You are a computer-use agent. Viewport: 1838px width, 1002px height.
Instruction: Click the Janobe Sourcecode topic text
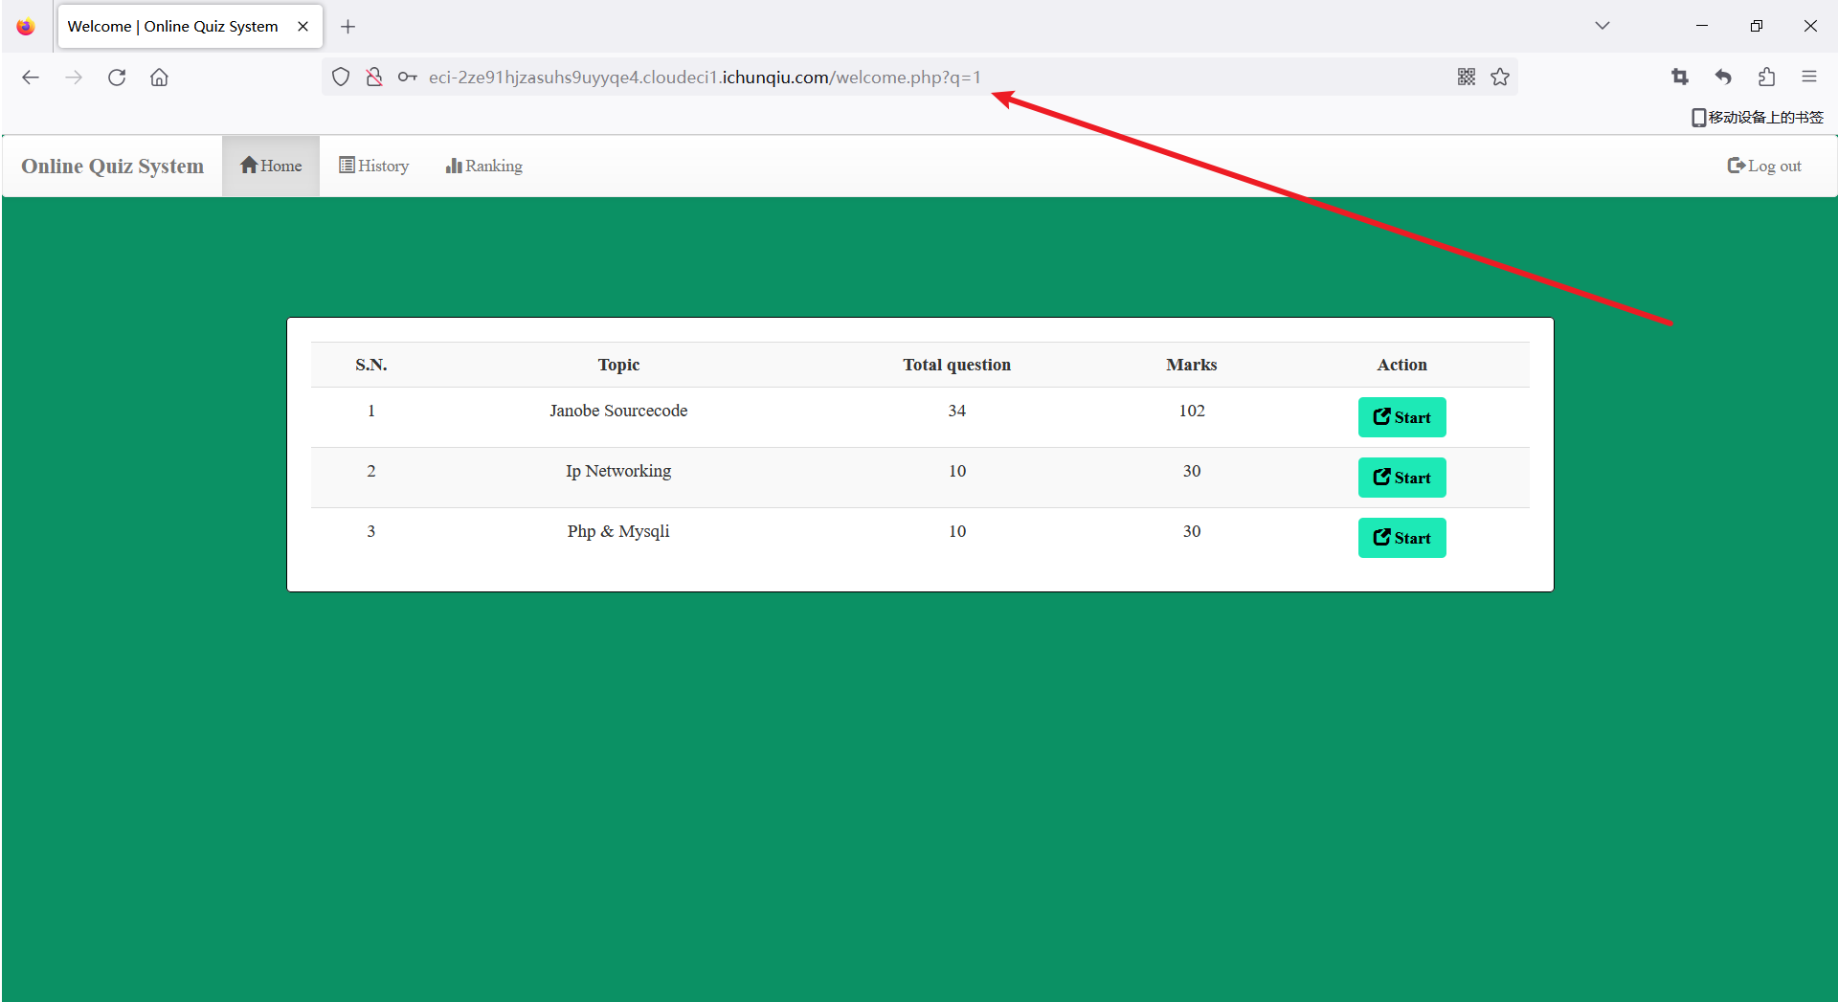tap(618, 411)
